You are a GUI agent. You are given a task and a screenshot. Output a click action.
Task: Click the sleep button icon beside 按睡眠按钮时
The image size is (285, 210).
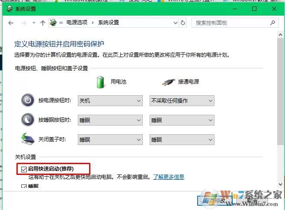point(28,120)
